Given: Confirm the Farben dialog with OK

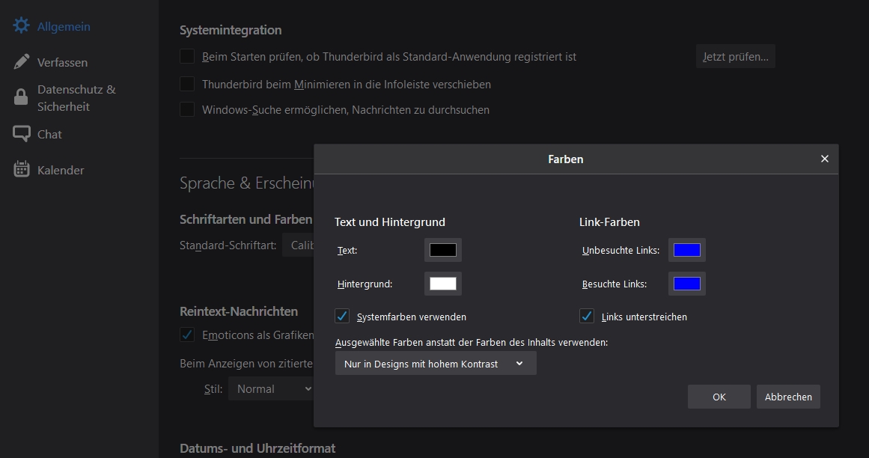Looking at the screenshot, I should click(x=719, y=397).
